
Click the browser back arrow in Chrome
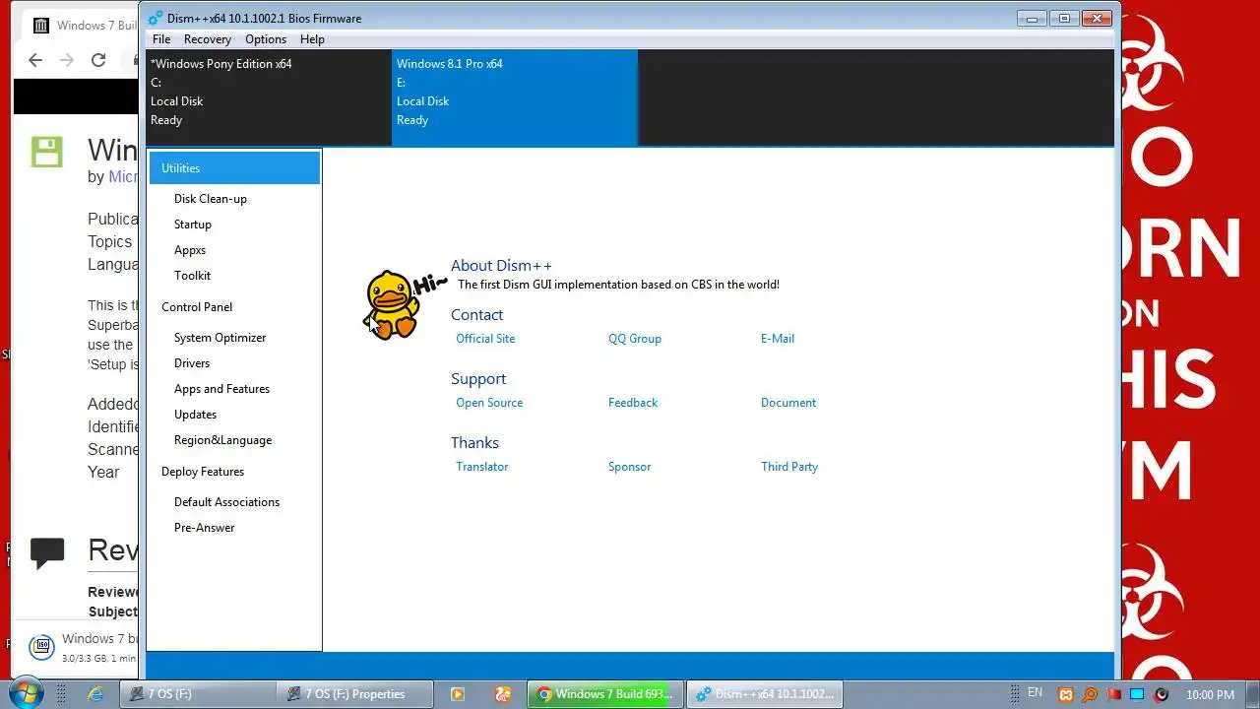(35, 60)
